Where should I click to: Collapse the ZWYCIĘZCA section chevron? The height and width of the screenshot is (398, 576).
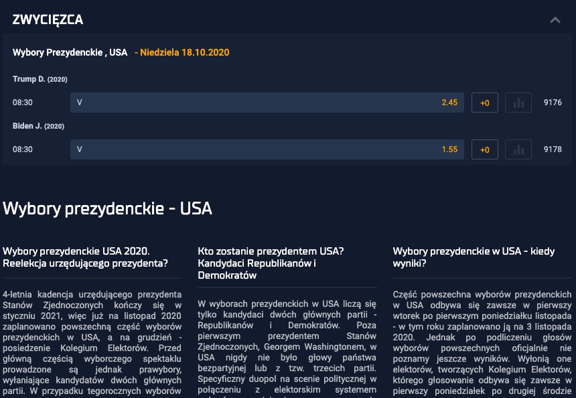tap(555, 20)
